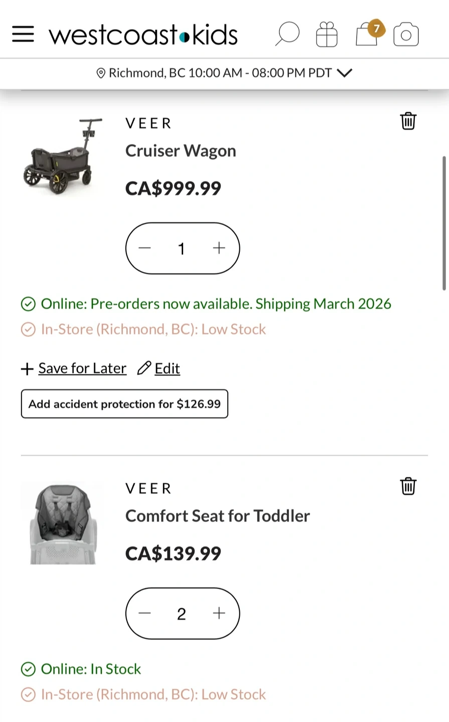Increase Cruiser Wagon quantity
The height and width of the screenshot is (722, 449).
pos(219,248)
